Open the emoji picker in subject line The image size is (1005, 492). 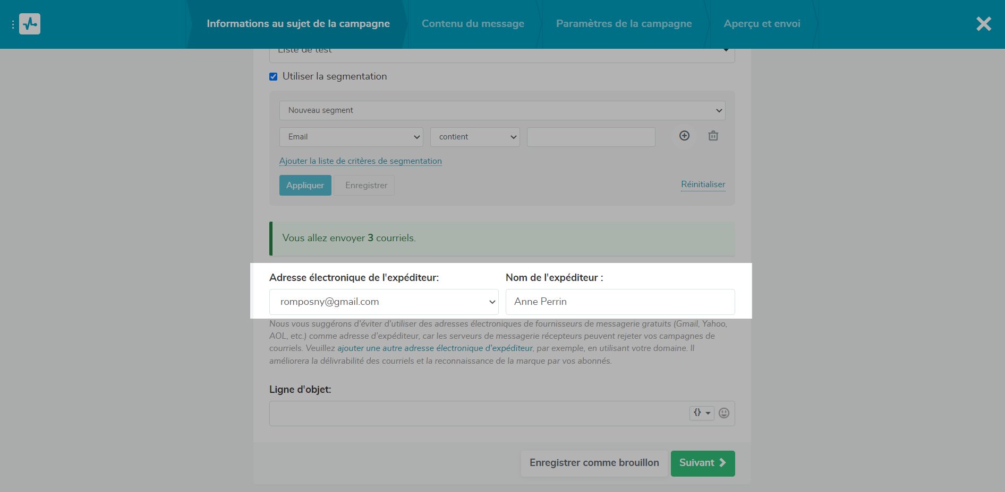724,413
